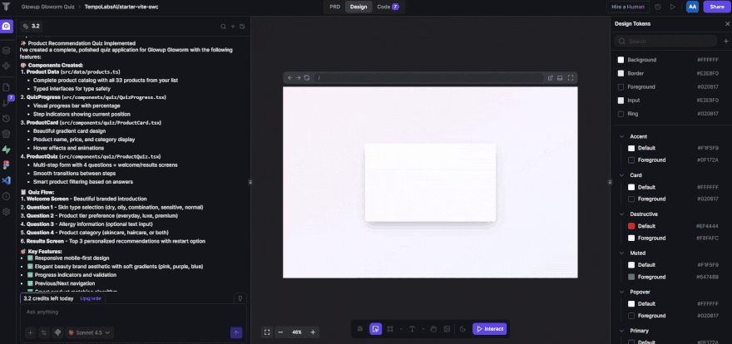Click the Hire a Human button
This screenshot has width=732, height=344.
pyautogui.click(x=628, y=7)
